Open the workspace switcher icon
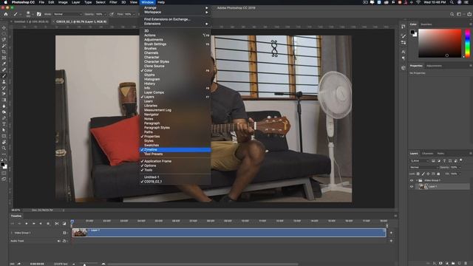Viewport: 473px width, 266px height. click(x=459, y=14)
